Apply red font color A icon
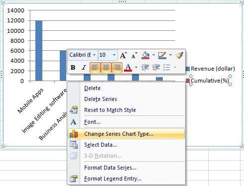Screen dimensions: 244x186 pyautogui.click(x=128, y=68)
